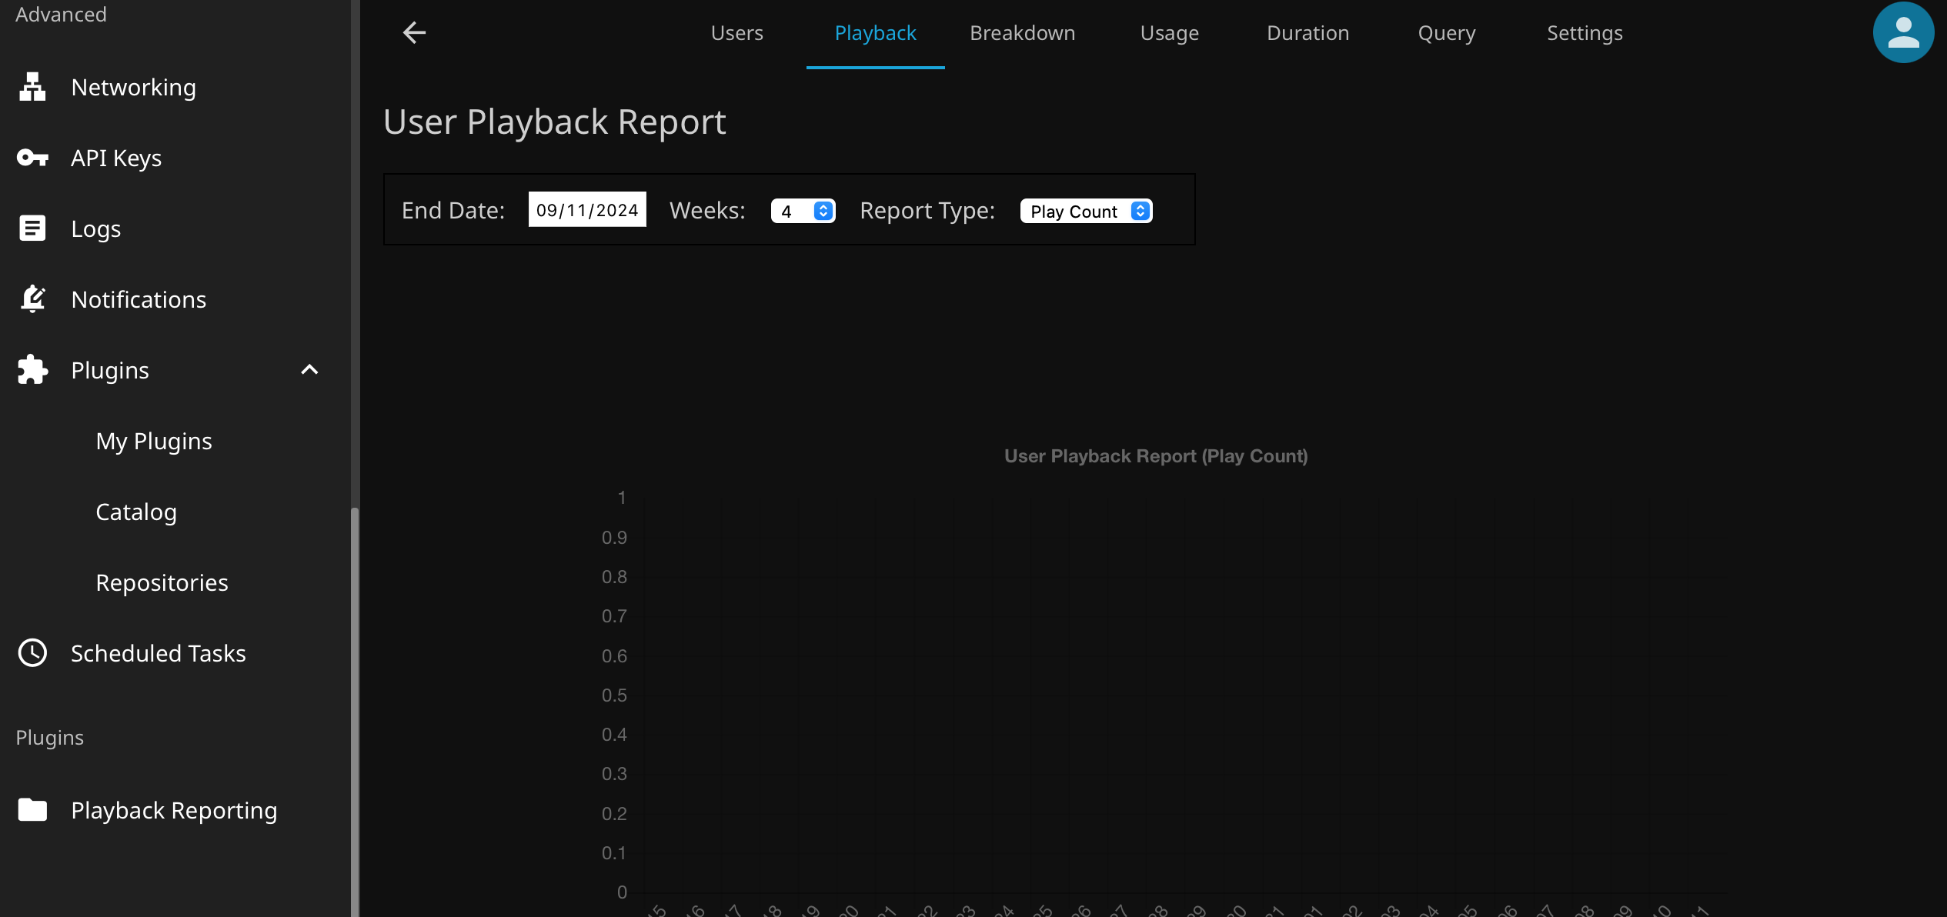
Task: Open the Duration tab
Action: pyautogui.click(x=1307, y=33)
